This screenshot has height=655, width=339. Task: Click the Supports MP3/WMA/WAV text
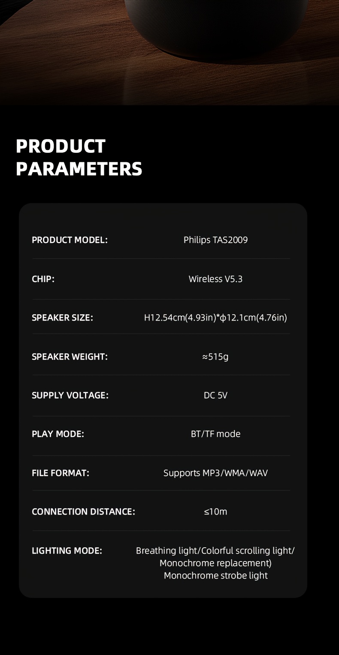coord(215,473)
